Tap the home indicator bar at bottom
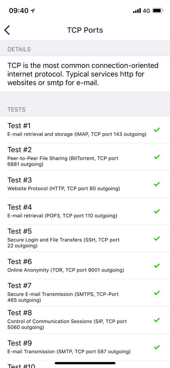 (x=85, y=363)
